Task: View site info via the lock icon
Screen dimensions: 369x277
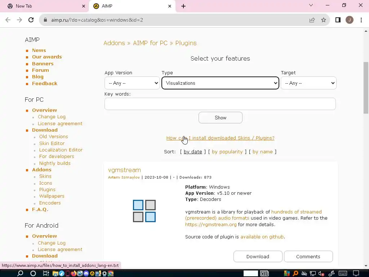Action: coord(46,20)
